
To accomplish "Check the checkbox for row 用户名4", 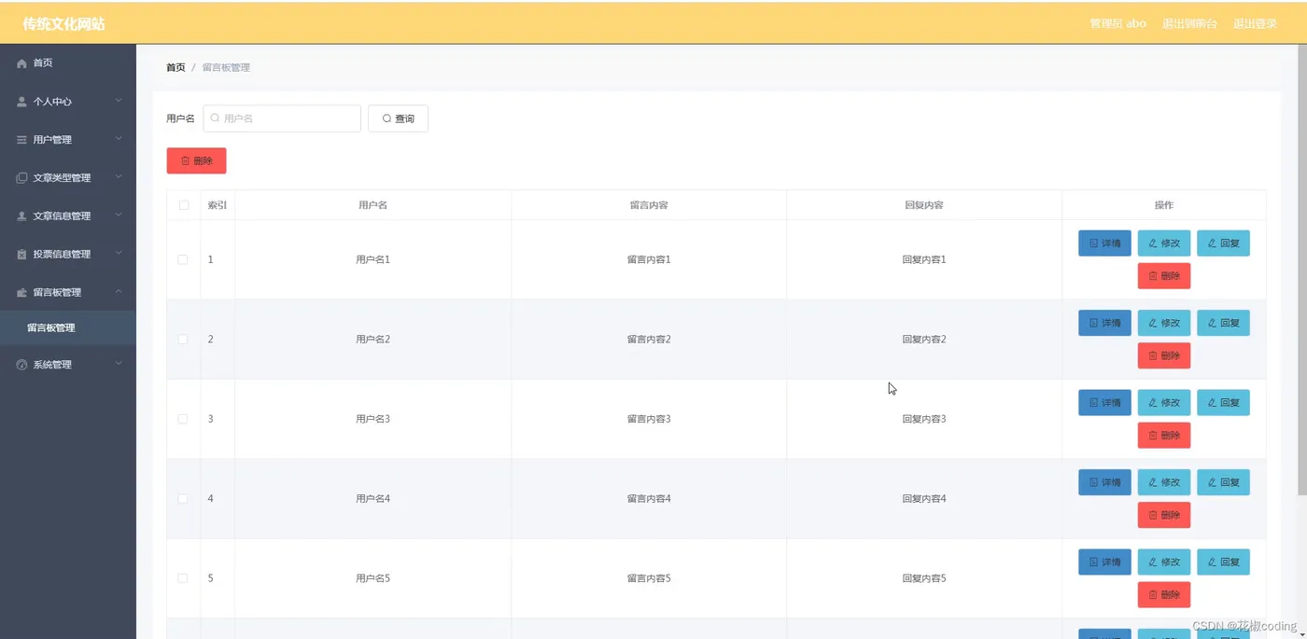I will (183, 499).
